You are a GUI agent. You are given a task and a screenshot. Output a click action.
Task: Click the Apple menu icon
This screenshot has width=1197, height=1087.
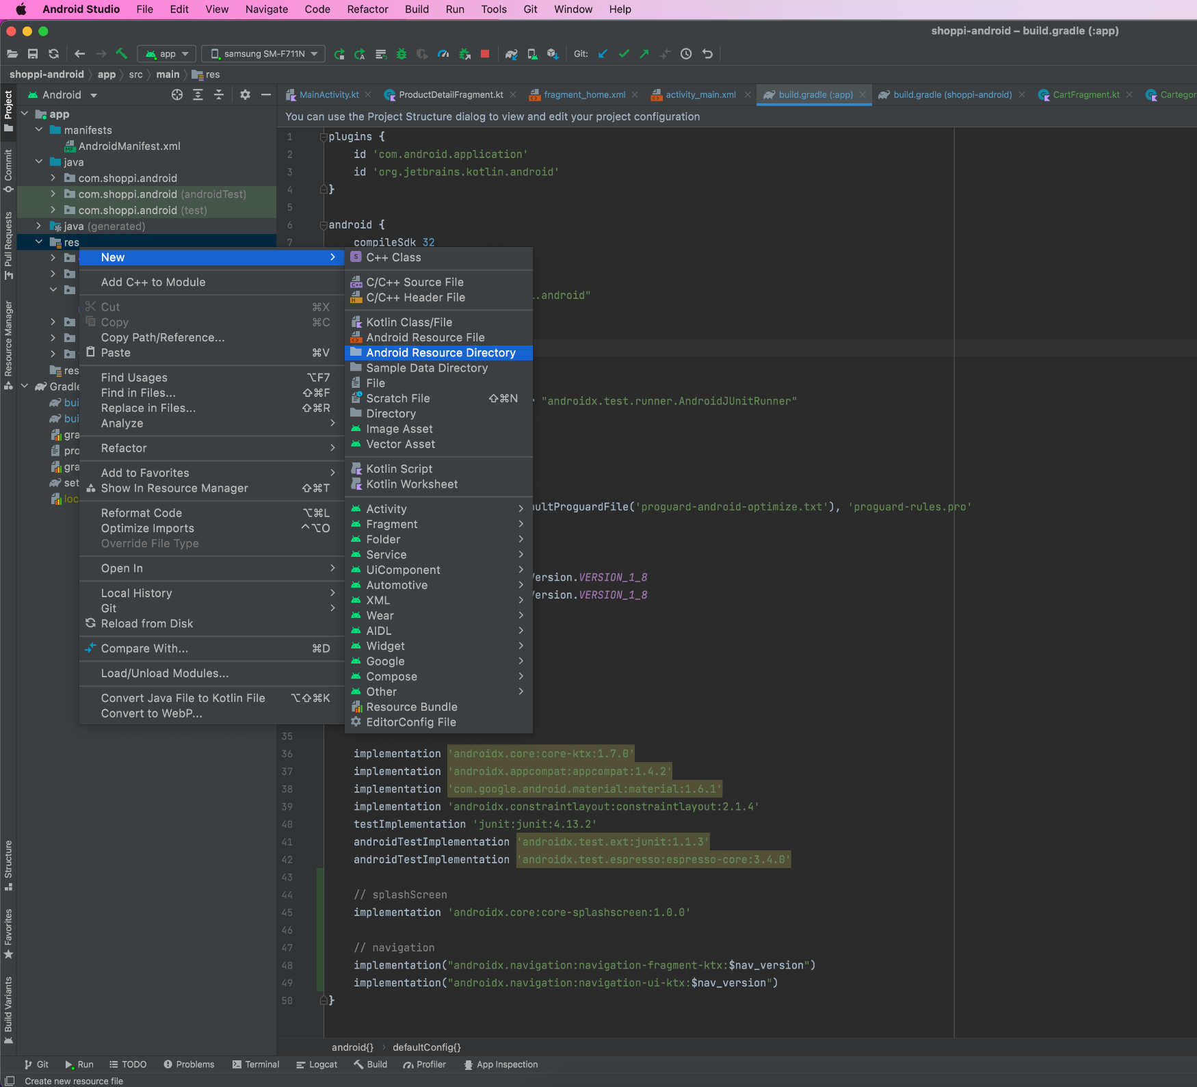tap(21, 10)
